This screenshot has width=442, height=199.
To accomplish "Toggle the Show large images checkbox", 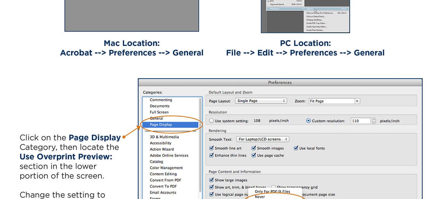I will point(212,180).
